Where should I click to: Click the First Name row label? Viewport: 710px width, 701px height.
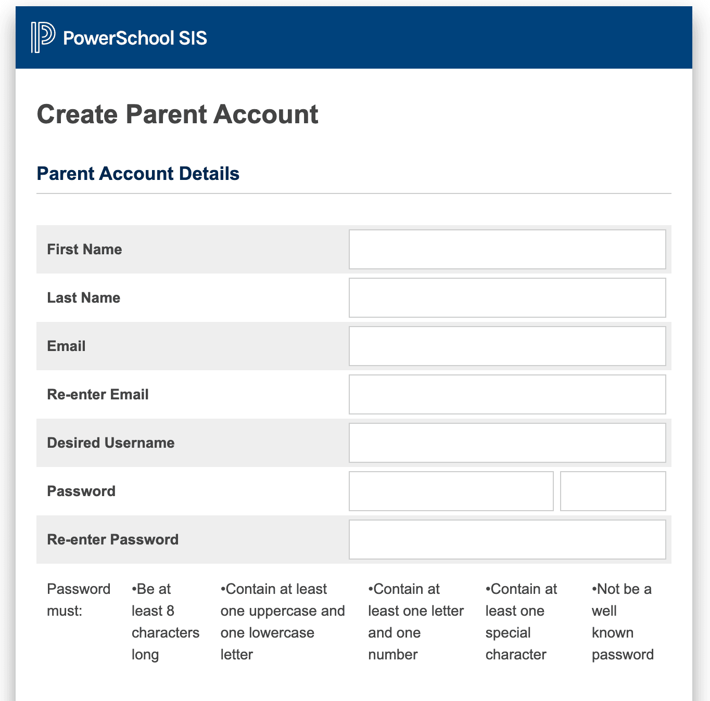84,249
